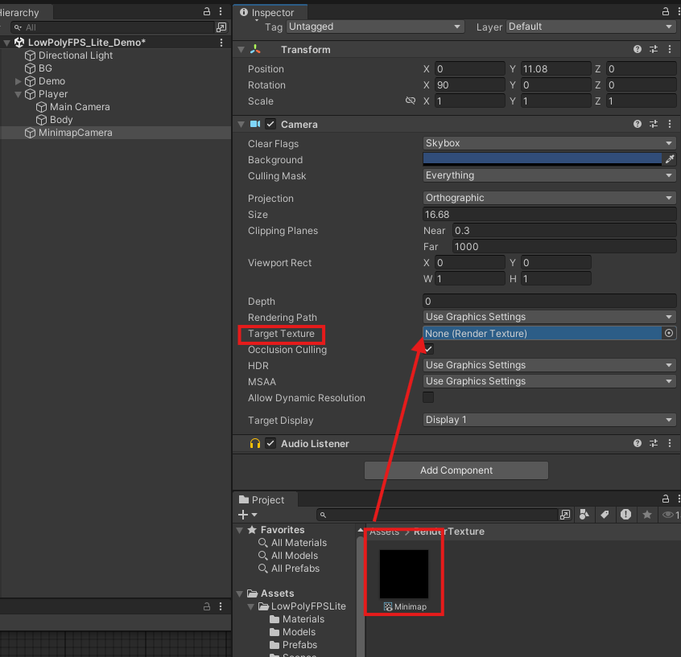Search assets by type icon
This screenshot has width=681, height=657.
[x=584, y=515]
